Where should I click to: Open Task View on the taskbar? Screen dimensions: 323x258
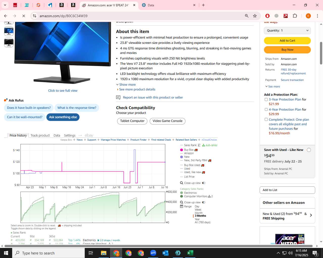[x=91, y=253]
